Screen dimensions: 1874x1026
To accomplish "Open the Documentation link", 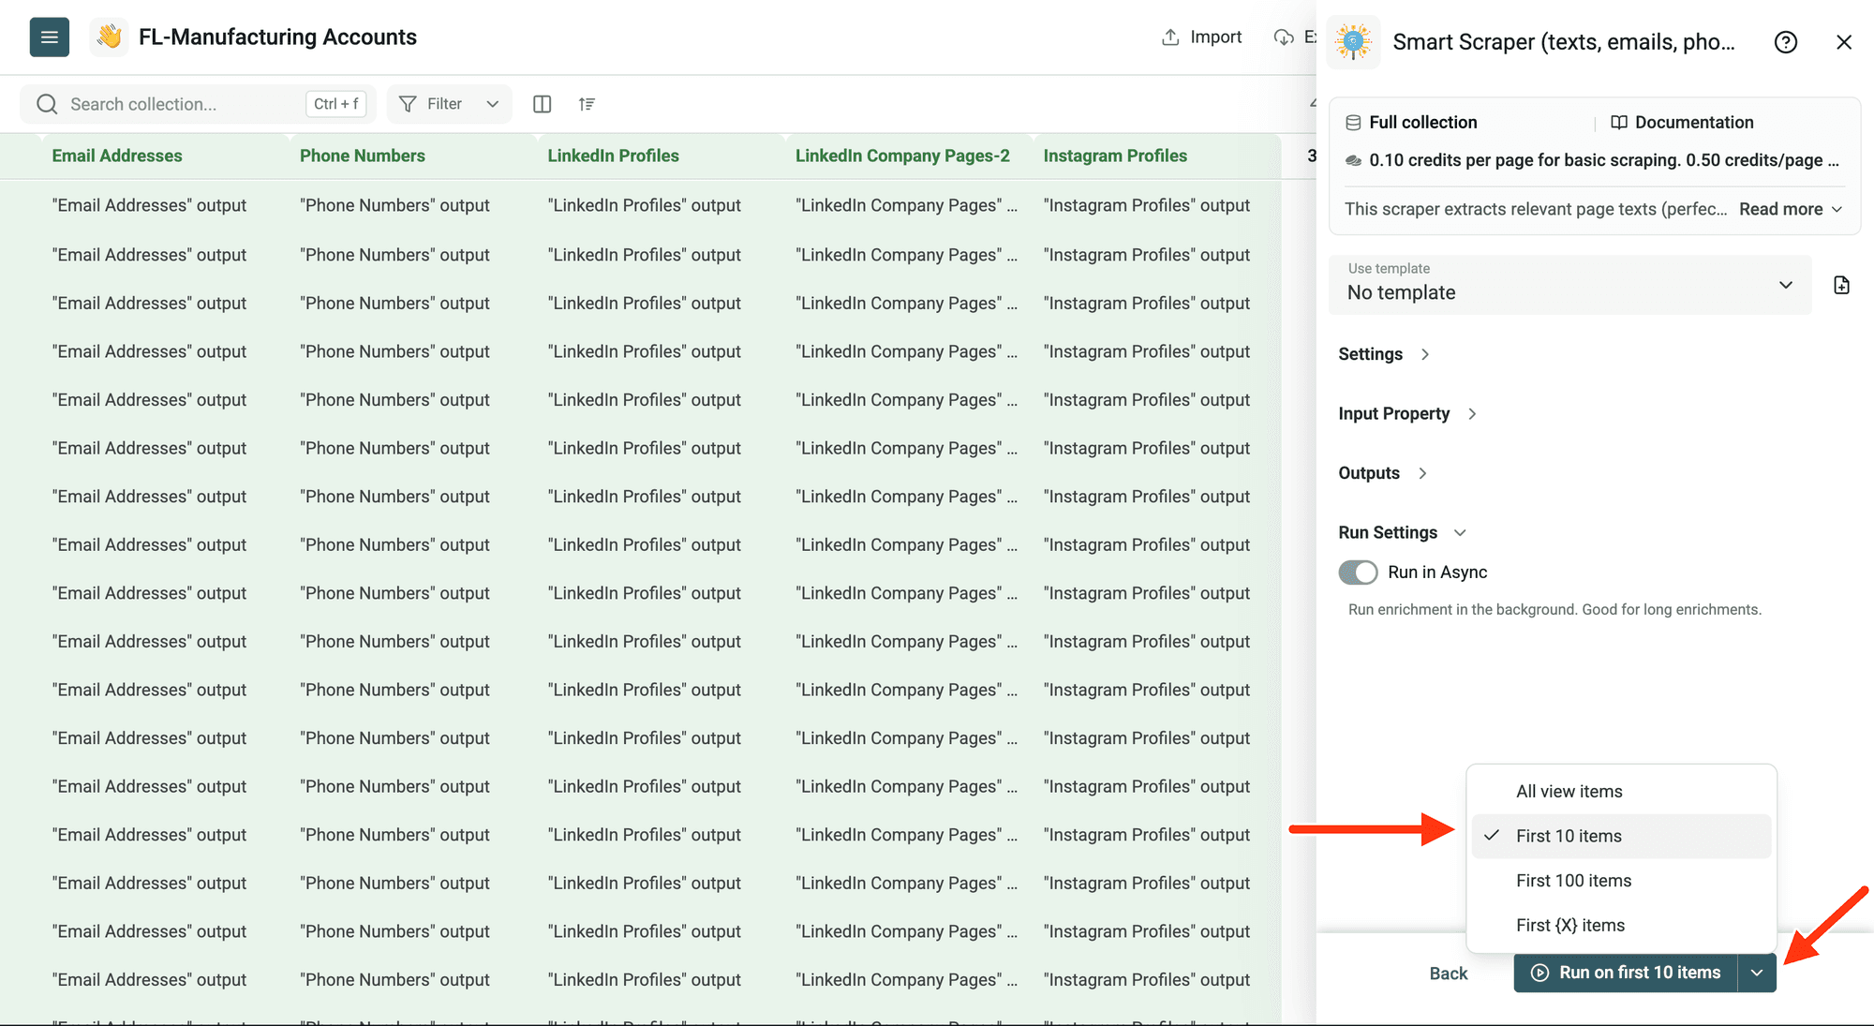I will coord(1682,123).
